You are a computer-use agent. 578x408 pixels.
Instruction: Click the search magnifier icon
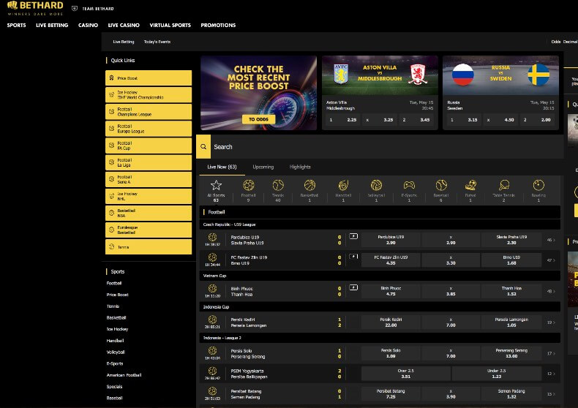point(203,146)
